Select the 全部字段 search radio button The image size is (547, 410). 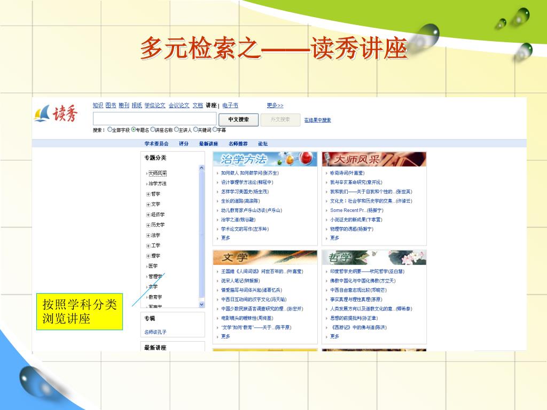coord(110,130)
